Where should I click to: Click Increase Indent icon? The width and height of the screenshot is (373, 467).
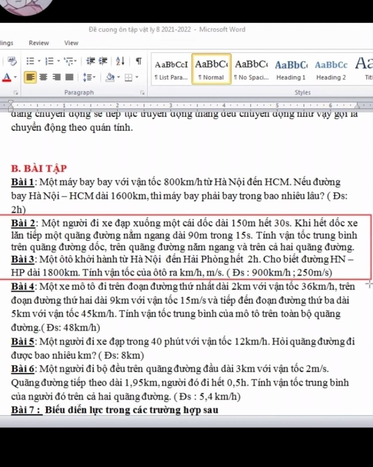(x=103, y=61)
